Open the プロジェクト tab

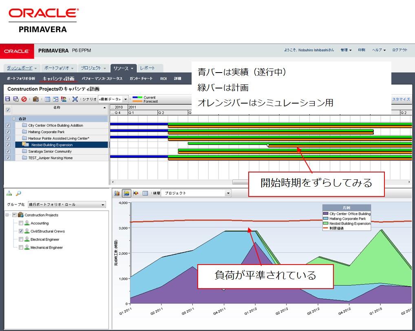pos(93,68)
